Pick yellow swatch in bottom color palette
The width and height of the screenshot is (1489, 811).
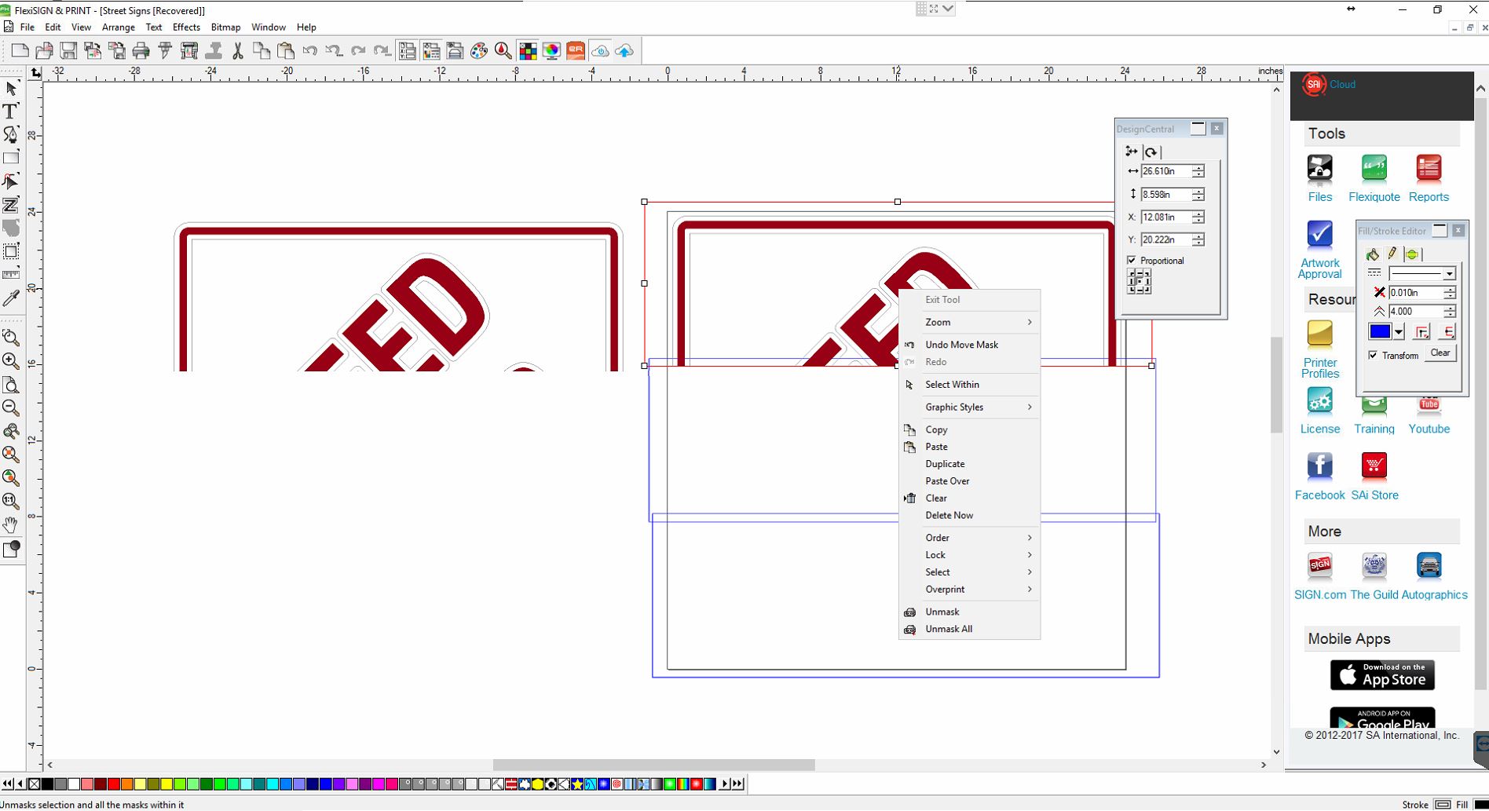(x=166, y=784)
